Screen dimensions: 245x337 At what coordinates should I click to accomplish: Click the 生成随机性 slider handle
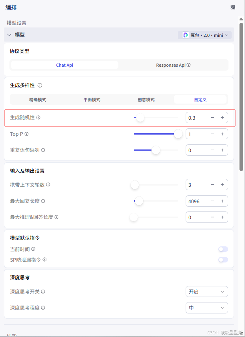coord(140,118)
